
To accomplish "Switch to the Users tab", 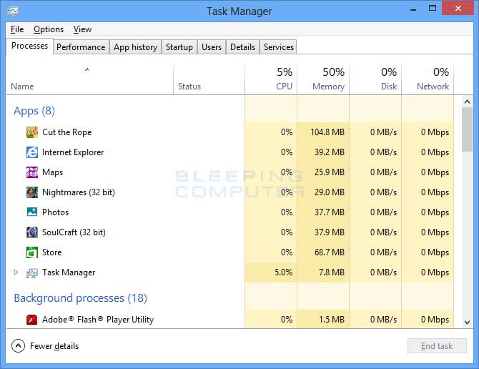I will (212, 47).
